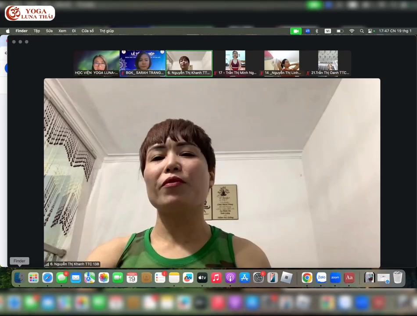Launch the Zalo app from dock
This screenshot has height=316, width=417.
pyautogui.click(x=321, y=278)
